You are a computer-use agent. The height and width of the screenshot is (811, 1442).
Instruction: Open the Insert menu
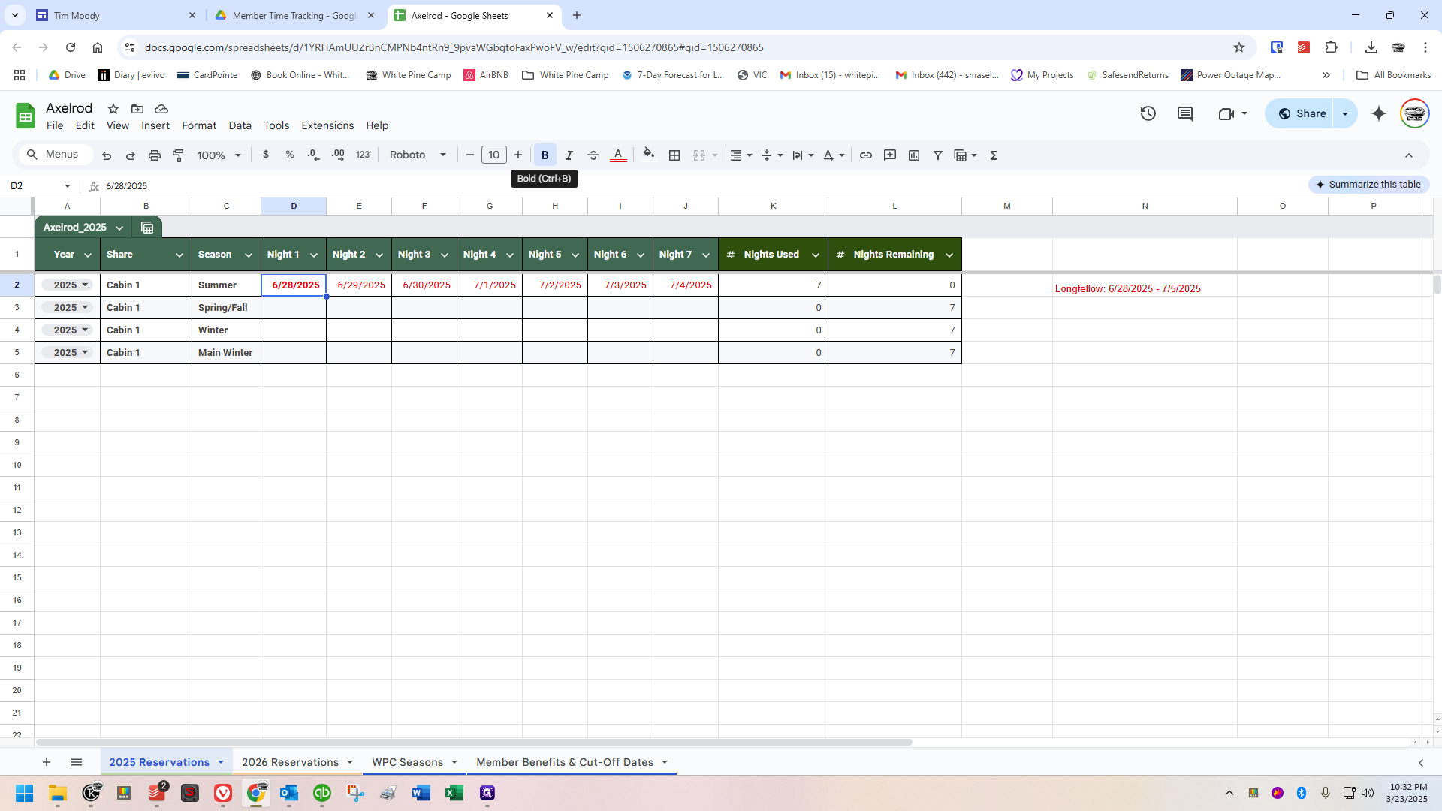click(155, 125)
